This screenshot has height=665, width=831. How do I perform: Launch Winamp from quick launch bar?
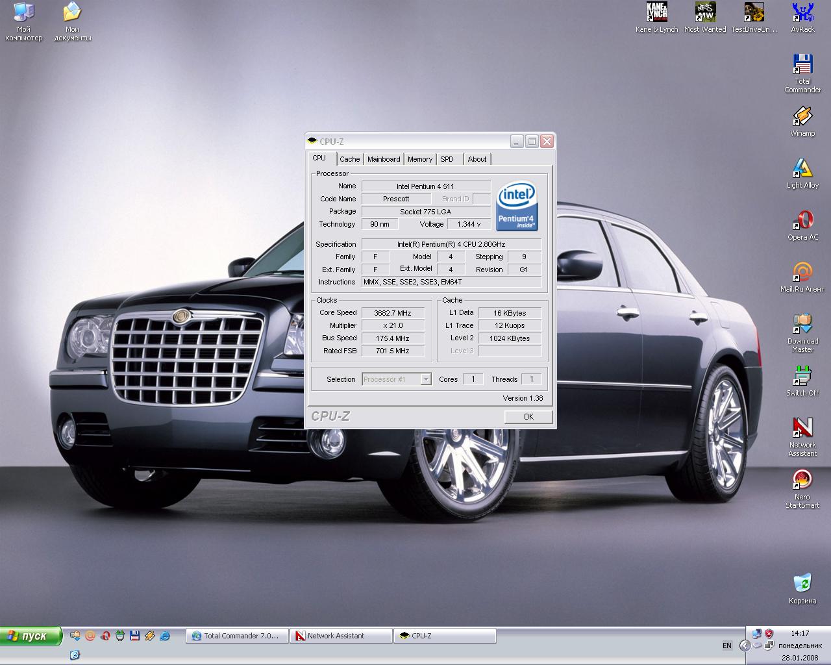tap(150, 636)
